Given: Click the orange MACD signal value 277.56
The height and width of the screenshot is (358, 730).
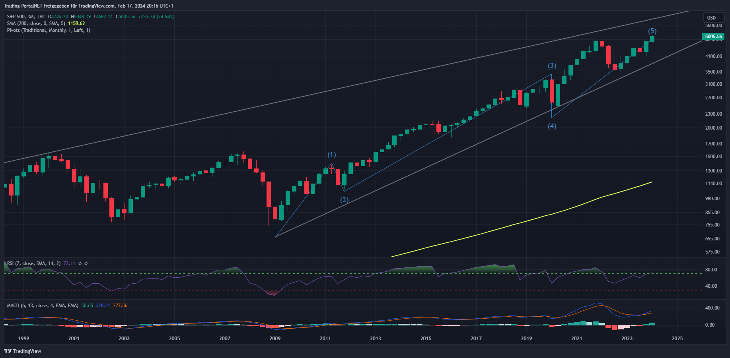Looking at the screenshot, I should tap(120, 306).
